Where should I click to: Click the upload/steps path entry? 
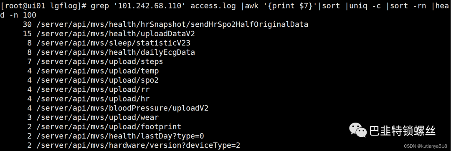100,62
